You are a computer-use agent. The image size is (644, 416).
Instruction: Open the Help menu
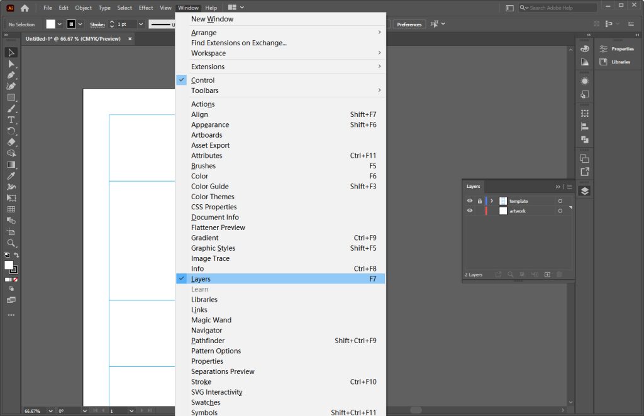211,8
